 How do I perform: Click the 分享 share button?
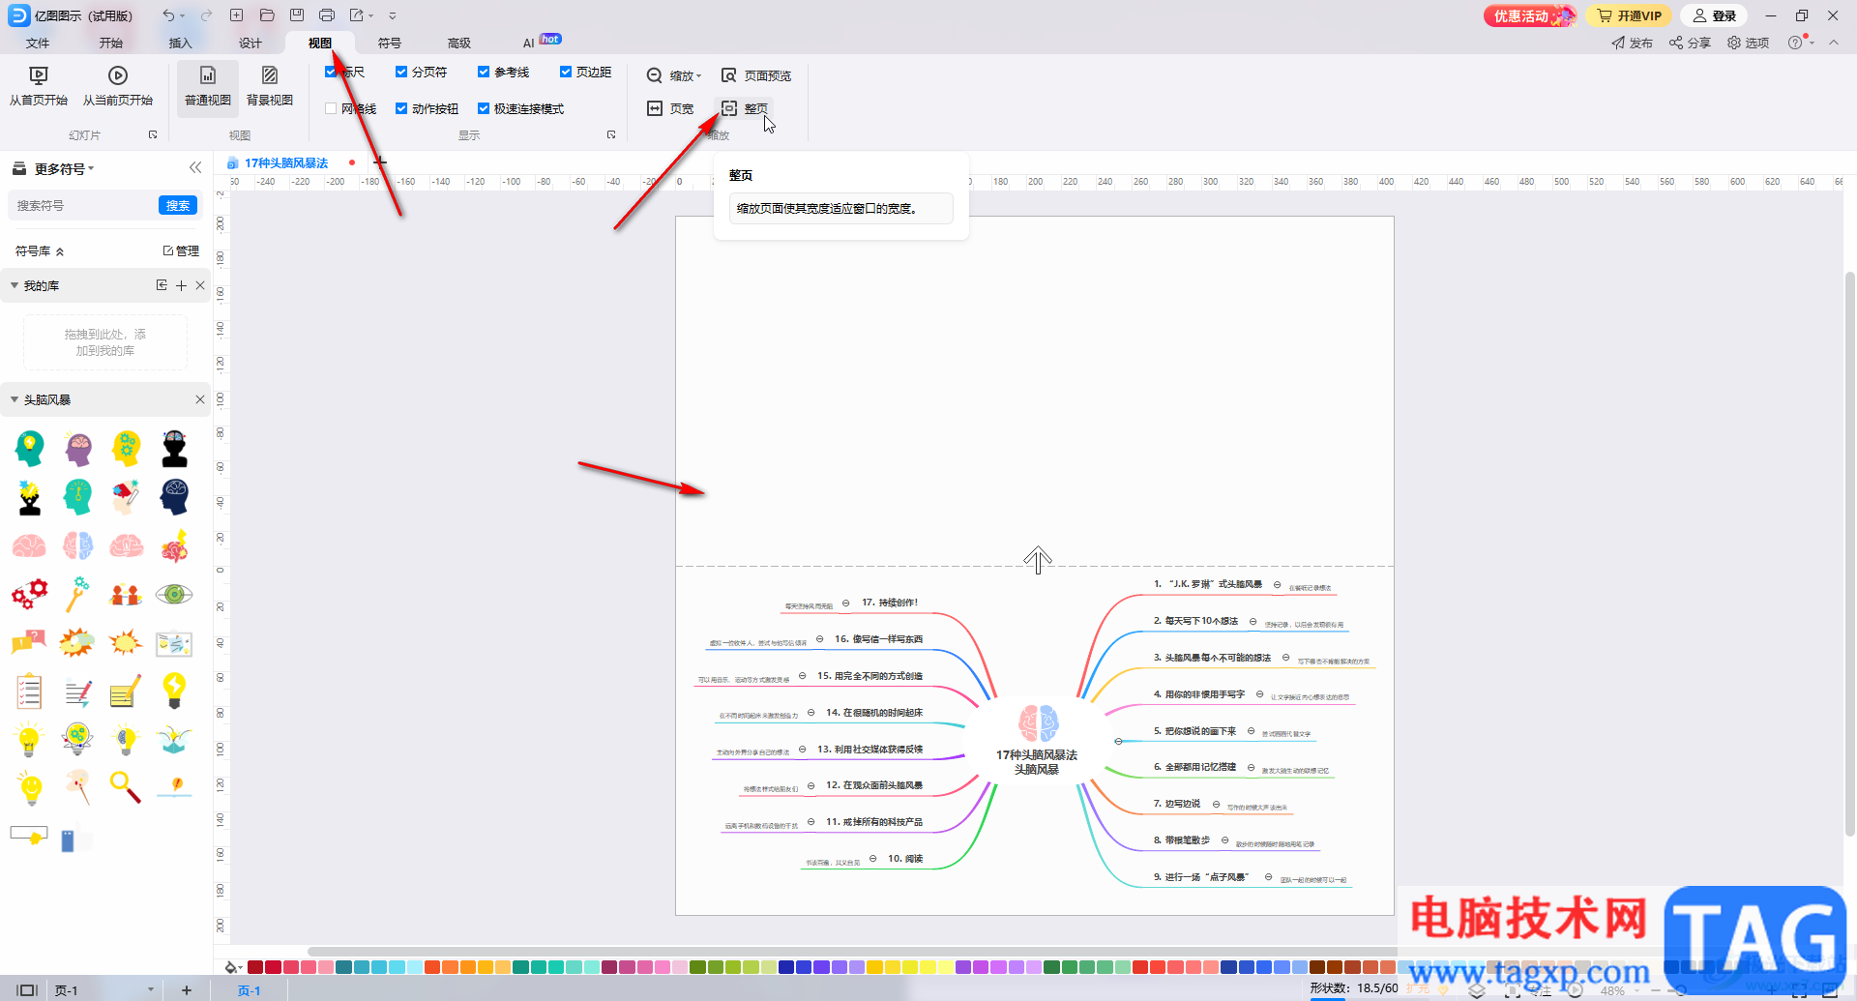click(x=1690, y=43)
